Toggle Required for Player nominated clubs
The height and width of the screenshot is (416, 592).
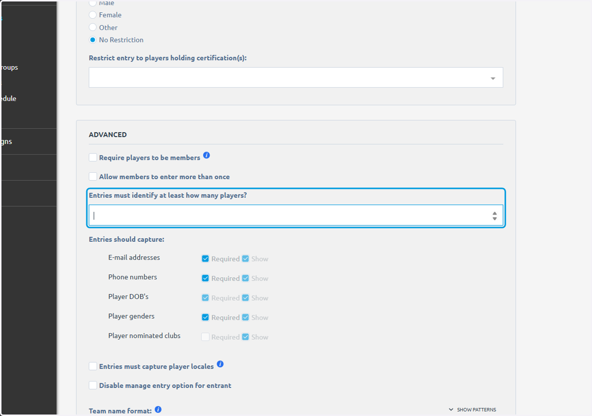[x=205, y=337]
